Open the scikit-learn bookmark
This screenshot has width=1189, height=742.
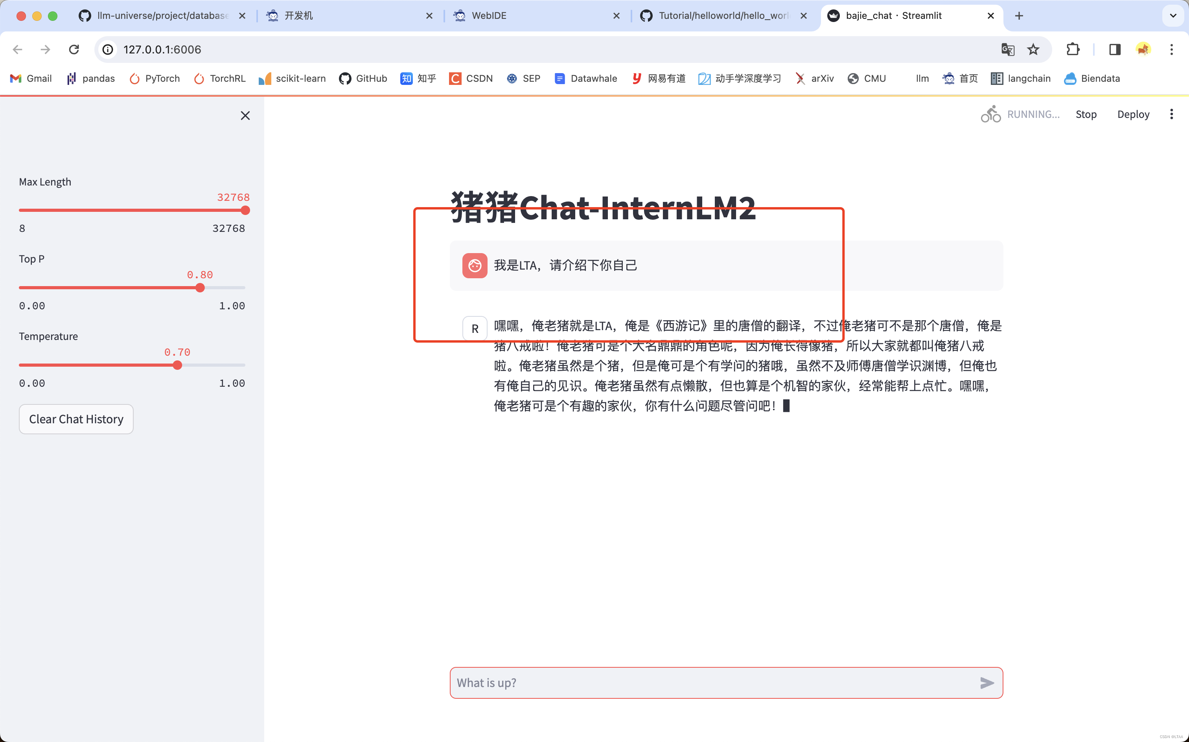pyautogui.click(x=292, y=79)
